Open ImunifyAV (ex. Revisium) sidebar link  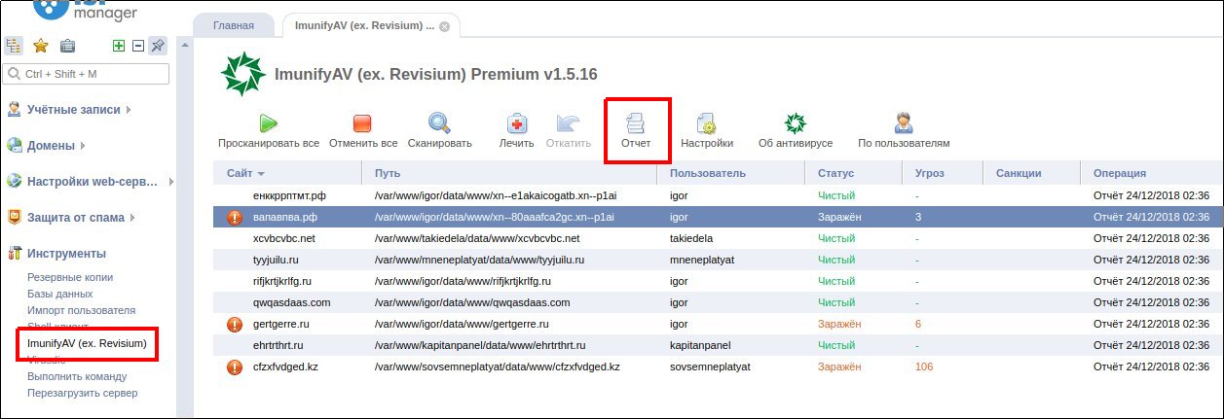[87, 343]
